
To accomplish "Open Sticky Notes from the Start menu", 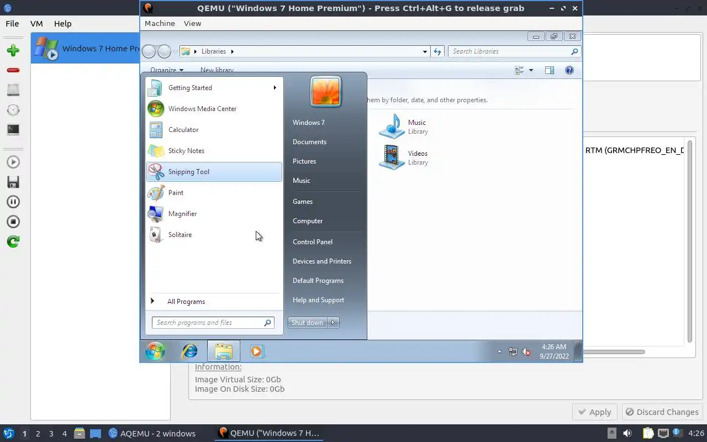I will (214, 151).
